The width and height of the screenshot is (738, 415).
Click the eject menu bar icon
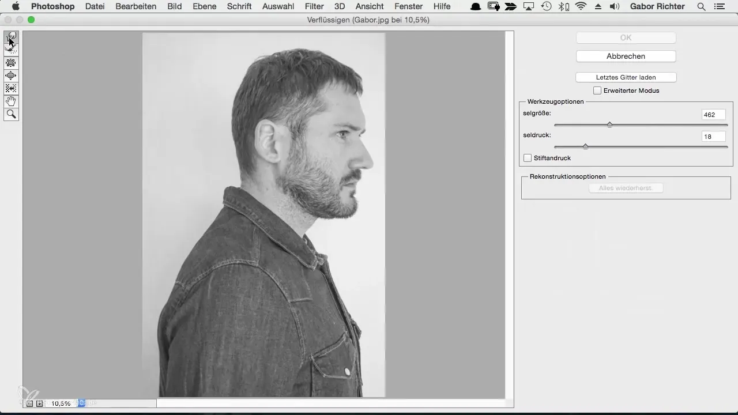597,6
